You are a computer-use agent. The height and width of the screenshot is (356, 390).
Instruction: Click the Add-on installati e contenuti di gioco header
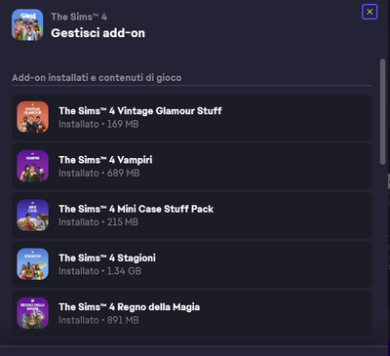(x=97, y=78)
